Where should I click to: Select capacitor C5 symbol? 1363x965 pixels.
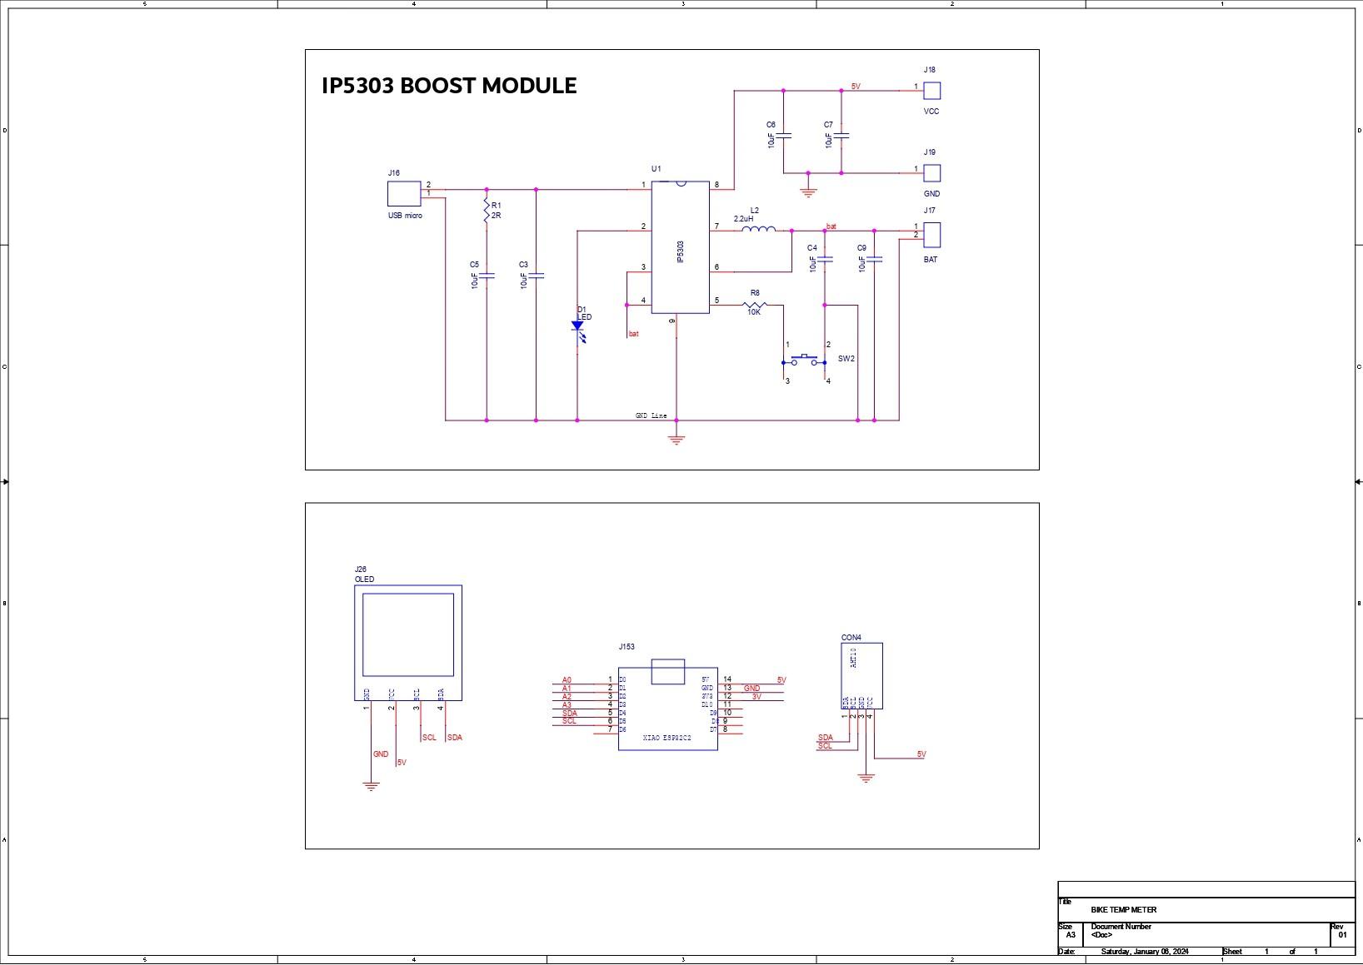(487, 274)
